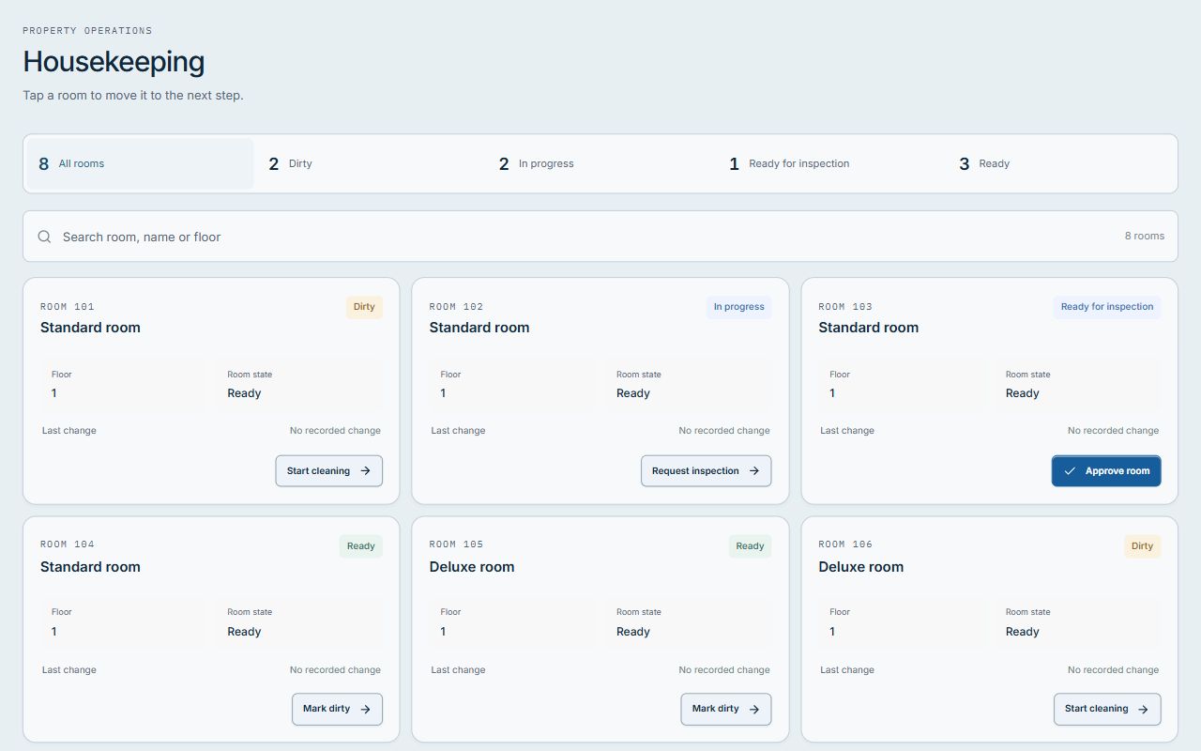Screen dimensions: 1201x751
Task: Approve Room 103
Action: point(1106,471)
